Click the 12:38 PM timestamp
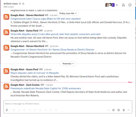The height and width of the screenshot is (117, 136). pos(48,31)
